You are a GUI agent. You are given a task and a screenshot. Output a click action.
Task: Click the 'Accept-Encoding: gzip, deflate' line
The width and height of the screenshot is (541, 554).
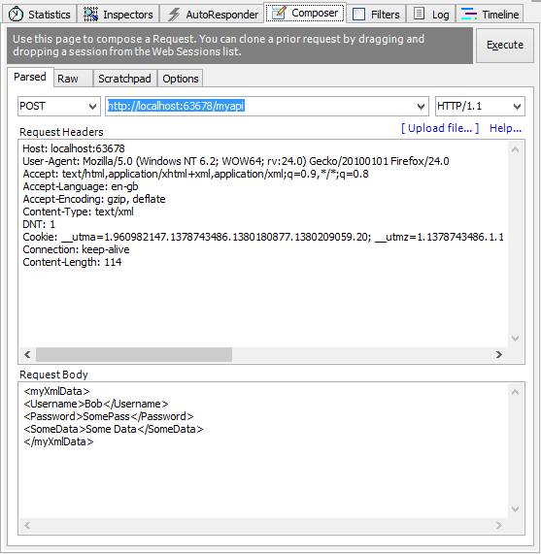(93, 199)
